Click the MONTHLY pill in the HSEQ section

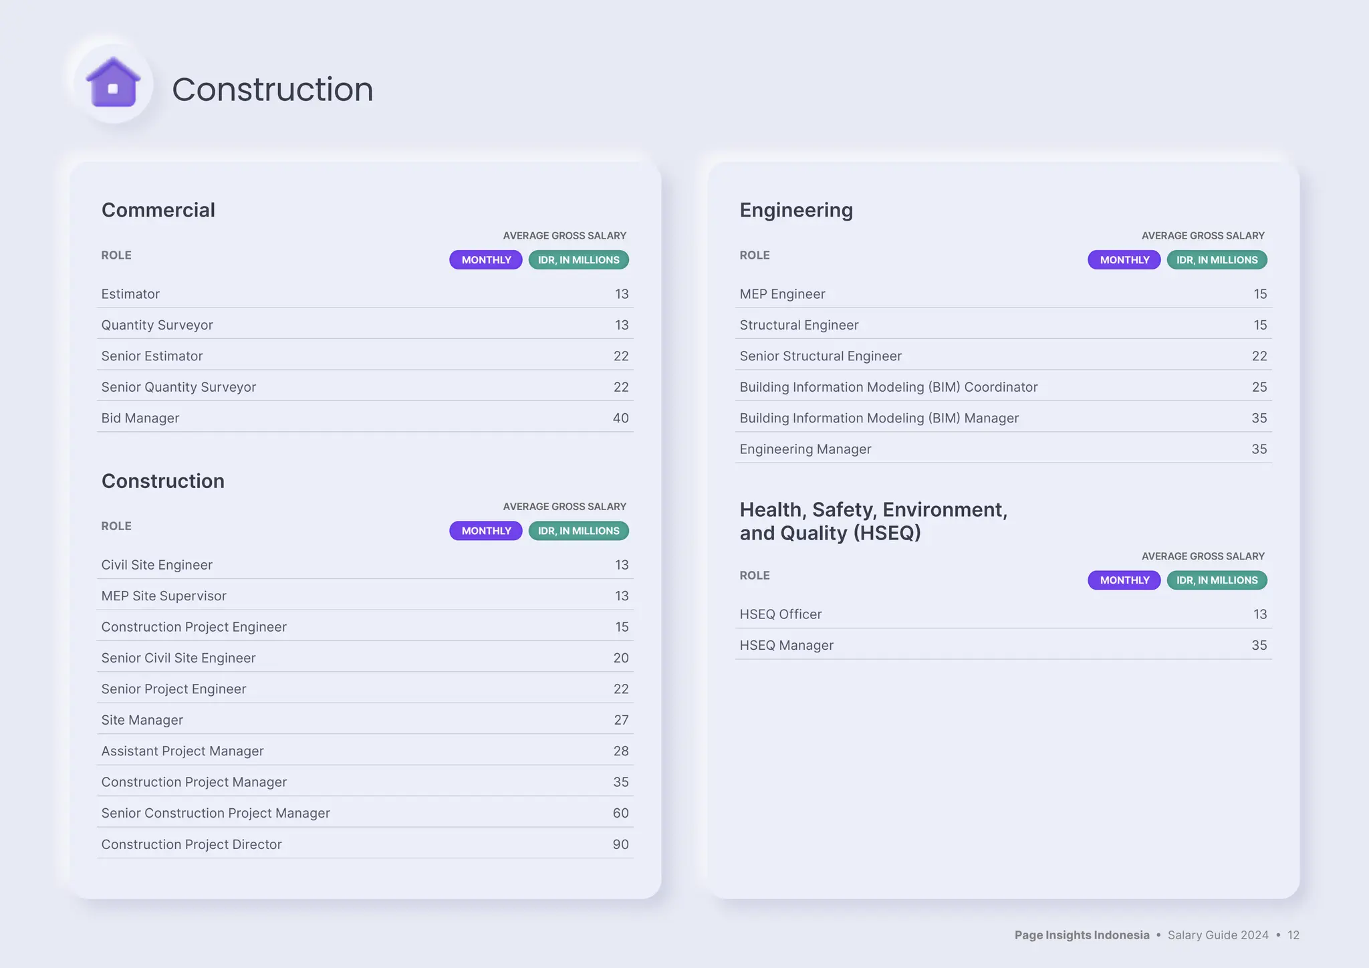point(1124,580)
